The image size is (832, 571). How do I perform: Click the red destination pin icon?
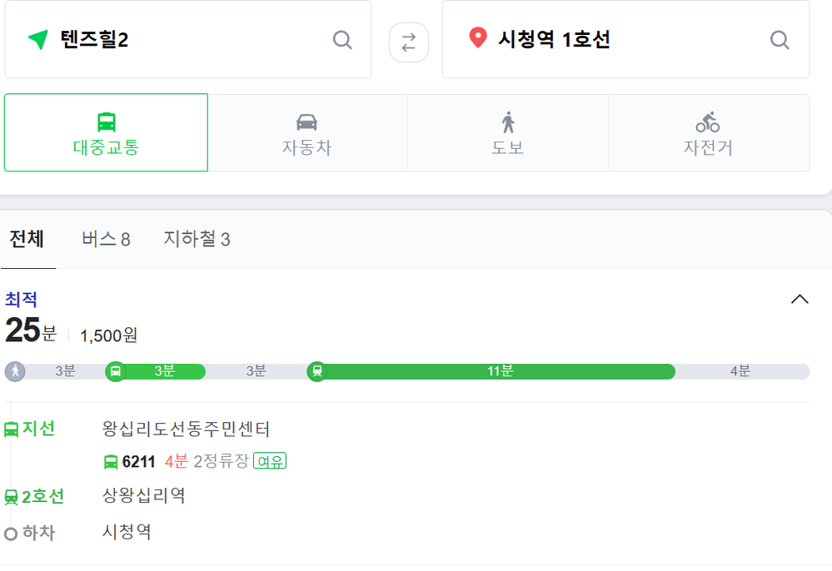coord(478,37)
